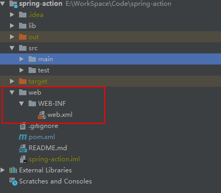Image resolution: width=221 pixels, height=193 pixels.
Task: Select the src folder label
Action: pyautogui.click(x=33, y=48)
